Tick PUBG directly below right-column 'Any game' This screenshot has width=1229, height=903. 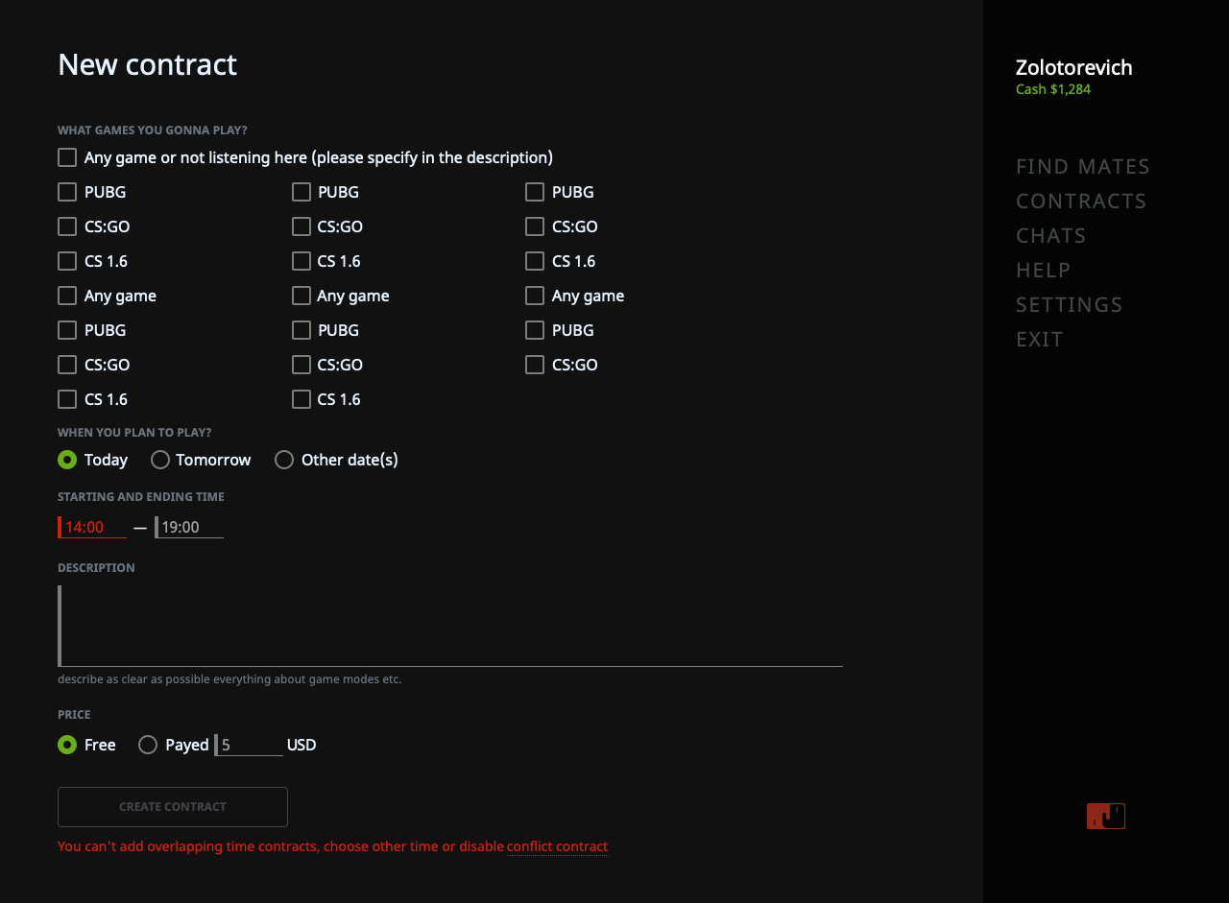coord(535,330)
